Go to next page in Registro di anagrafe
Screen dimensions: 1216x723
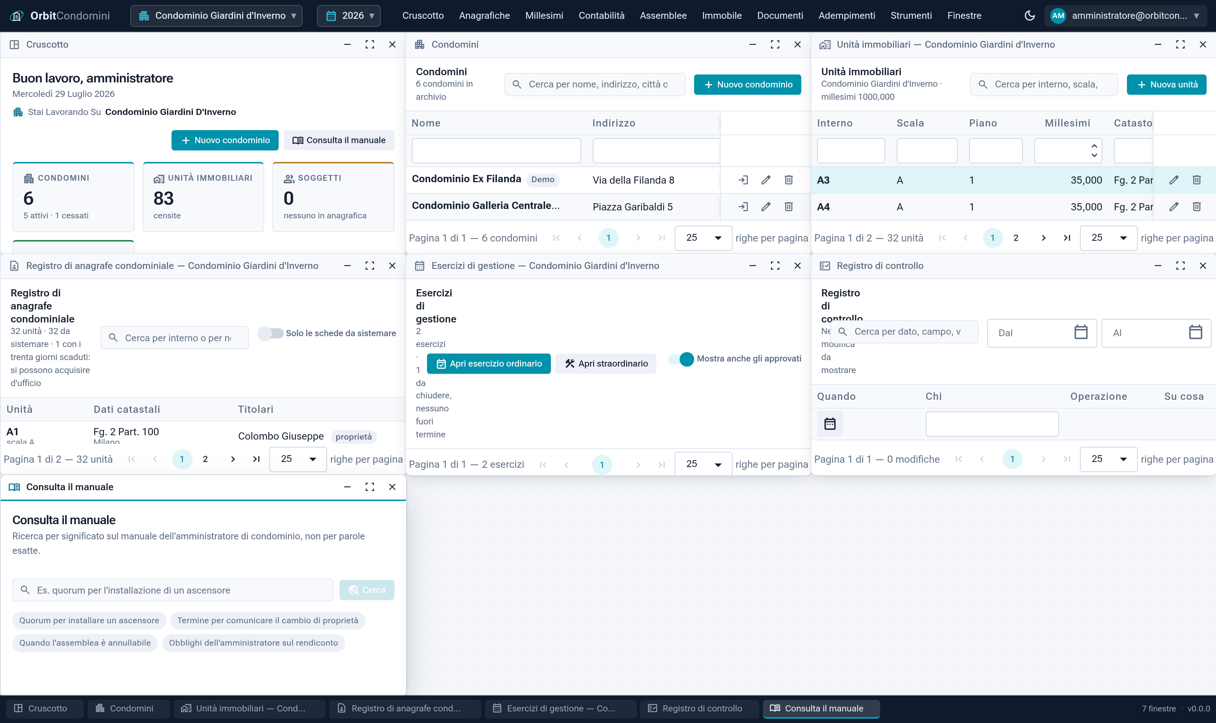233,459
